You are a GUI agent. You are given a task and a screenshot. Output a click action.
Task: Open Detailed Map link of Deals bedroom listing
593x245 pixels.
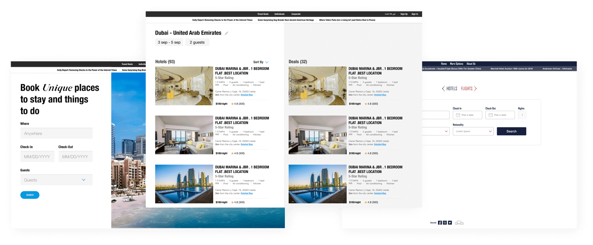point(380,145)
